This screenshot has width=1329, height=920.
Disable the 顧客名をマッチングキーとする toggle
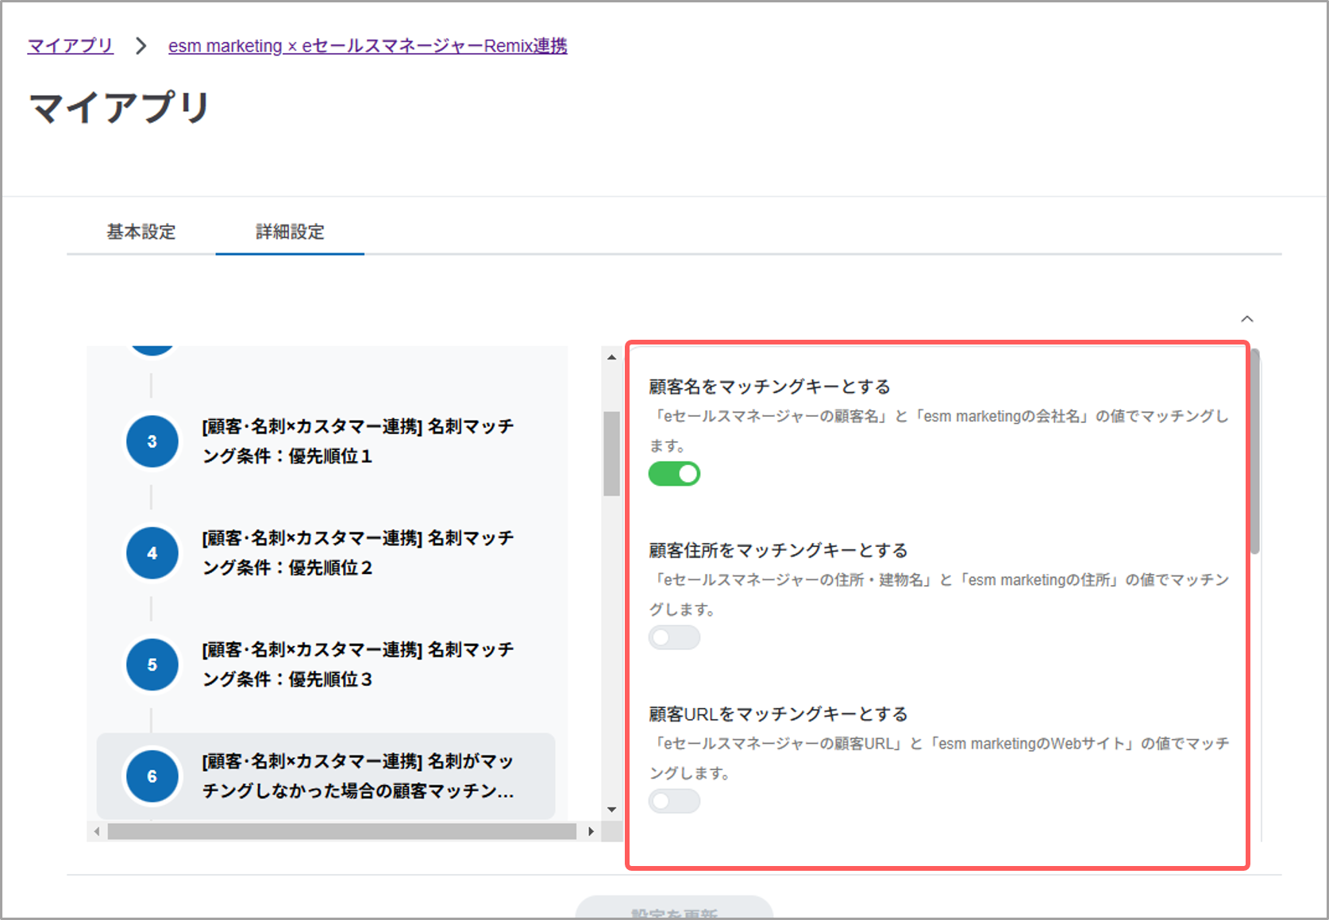tap(674, 474)
